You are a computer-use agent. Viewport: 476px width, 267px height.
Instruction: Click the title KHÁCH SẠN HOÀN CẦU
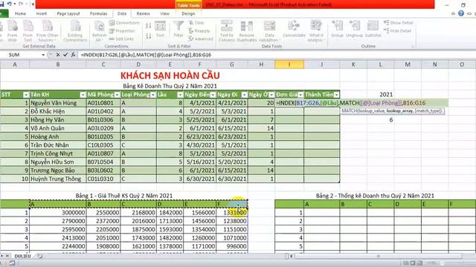(x=170, y=76)
